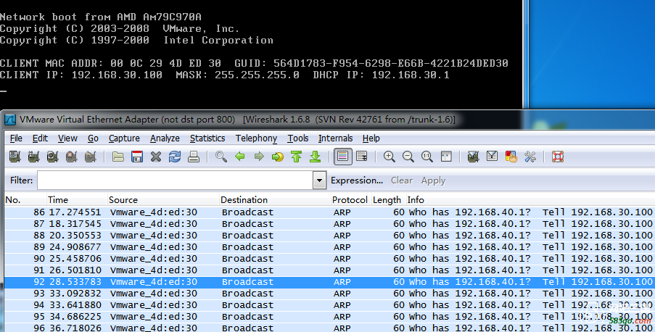Viewport: 655px width, 332px height.
Task: Apply the display filter
Action: click(x=433, y=180)
